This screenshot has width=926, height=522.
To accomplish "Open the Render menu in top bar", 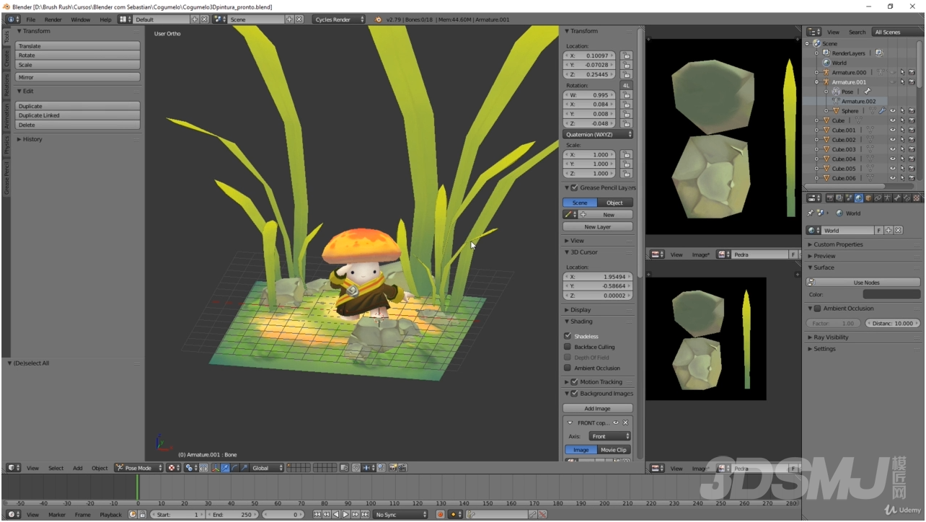I will [53, 19].
